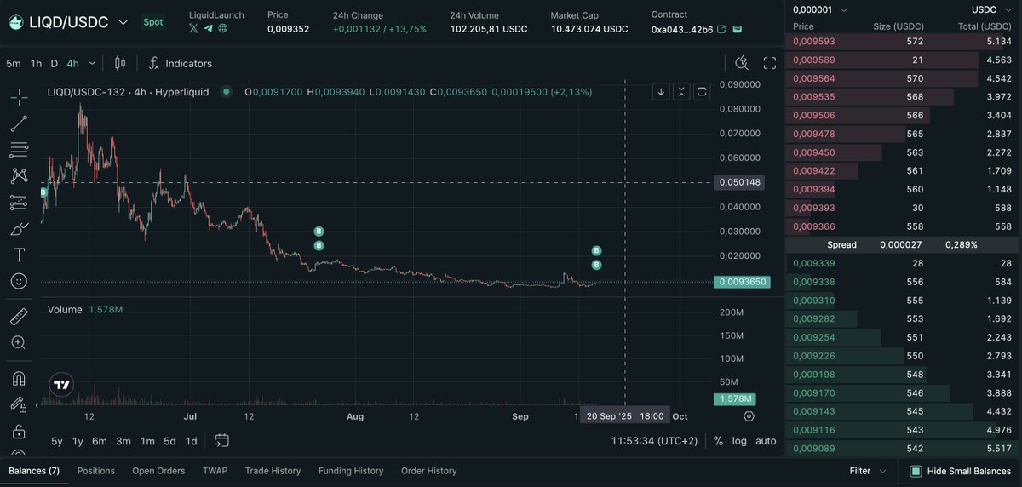Select the D timeframe
The width and height of the screenshot is (1022, 487).
tap(55, 64)
